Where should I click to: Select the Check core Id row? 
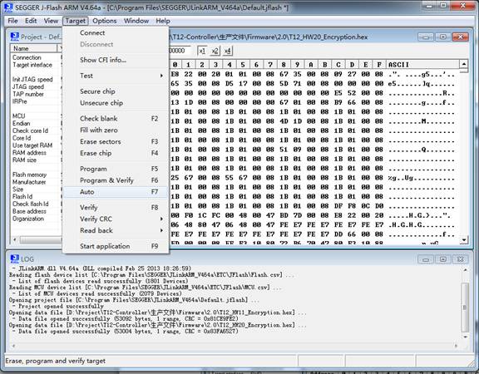click(36, 130)
